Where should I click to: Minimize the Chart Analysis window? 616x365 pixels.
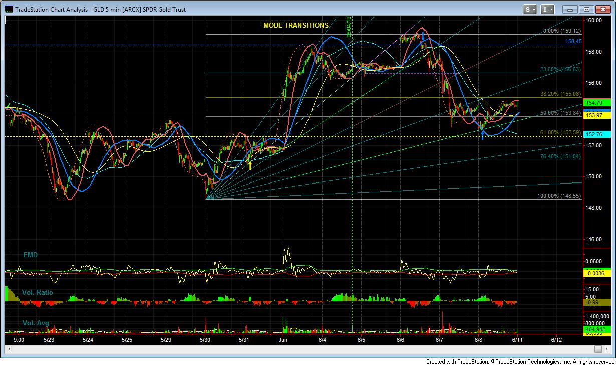pyautogui.click(x=570, y=9)
